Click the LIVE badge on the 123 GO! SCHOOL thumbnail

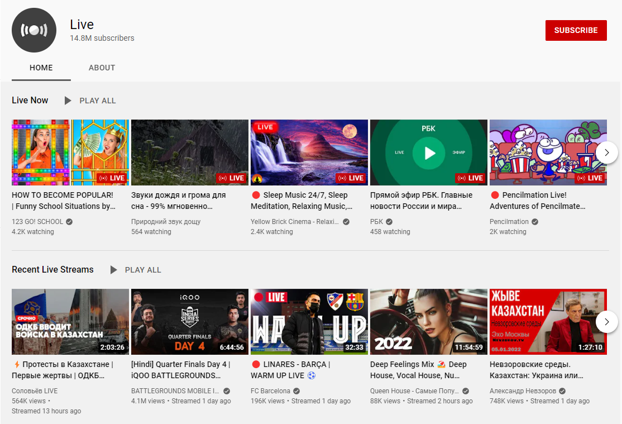pos(112,178)
